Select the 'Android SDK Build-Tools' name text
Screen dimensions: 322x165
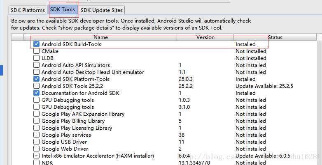(x=71, y=44)
